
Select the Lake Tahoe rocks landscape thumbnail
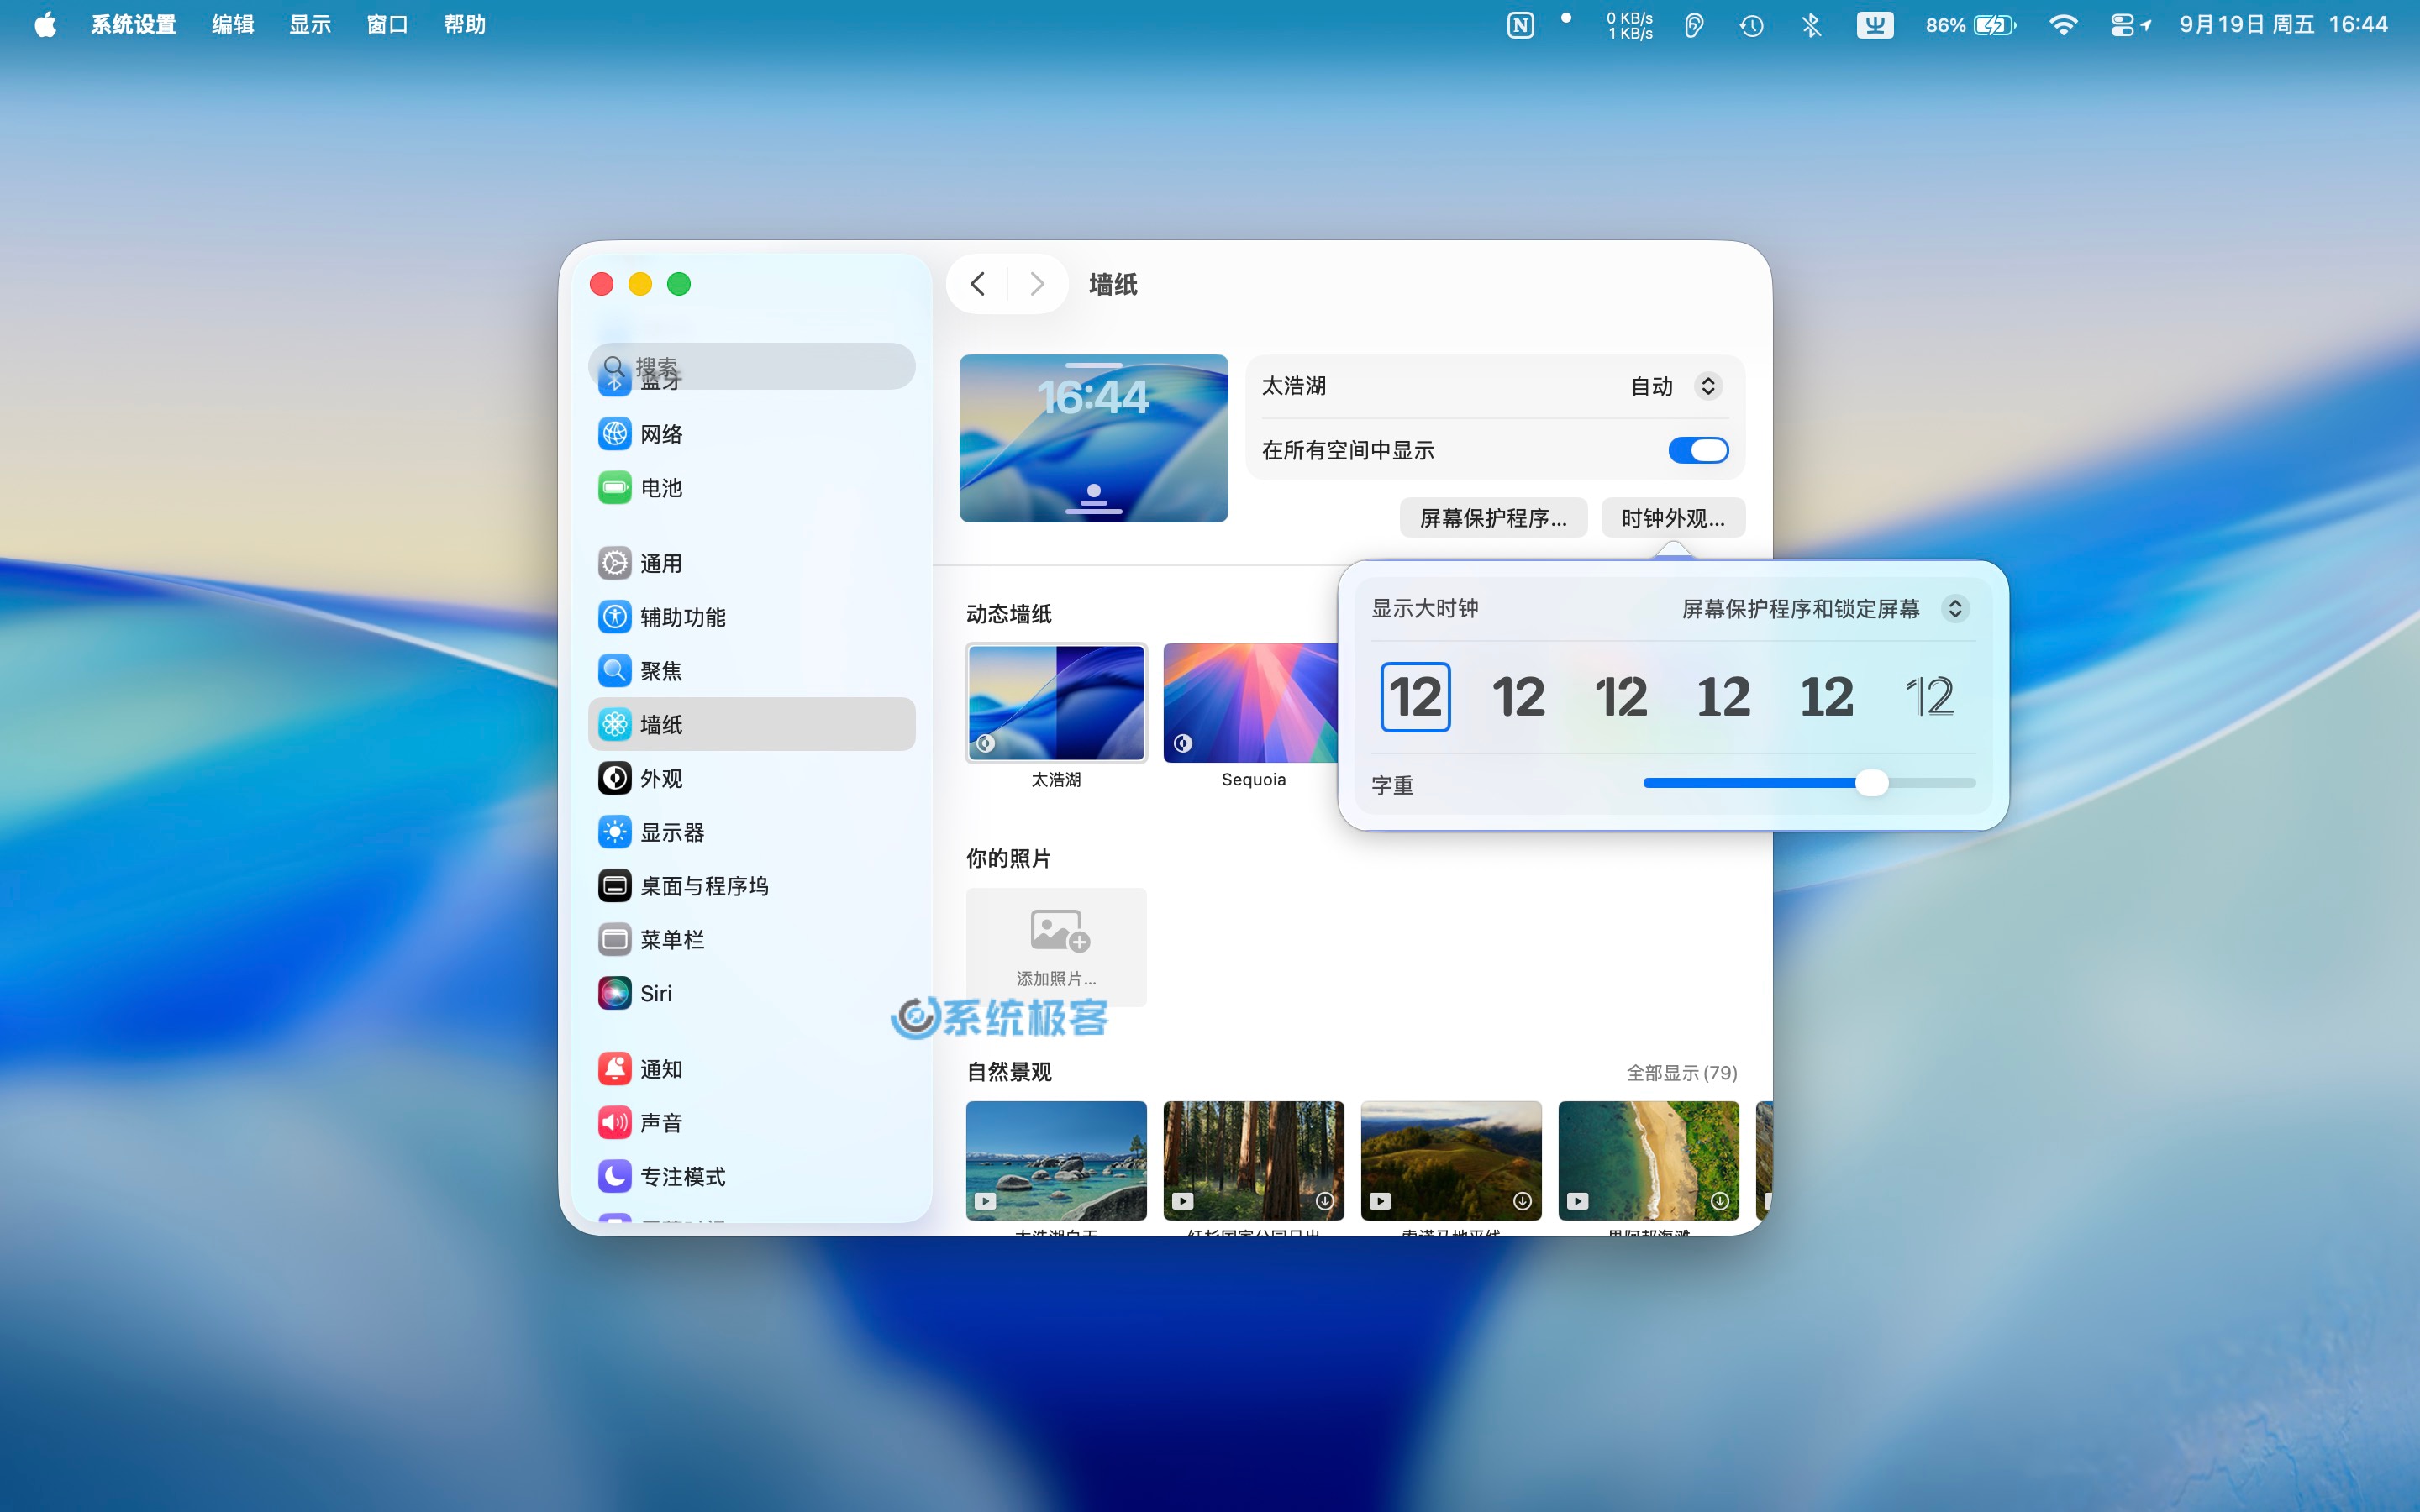point(1056,1161)
